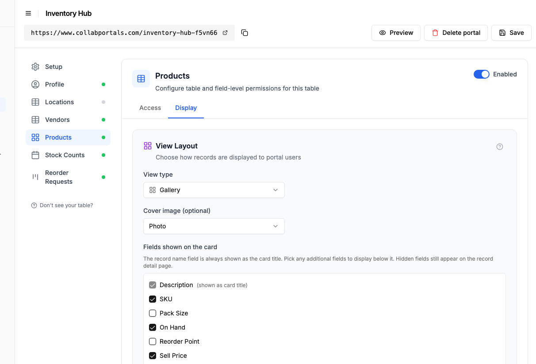Image resolution: width=536 pixels, height=364 pixels.
Task: Copy the portal URL with the copy icon
Action: tap(245, 33)
